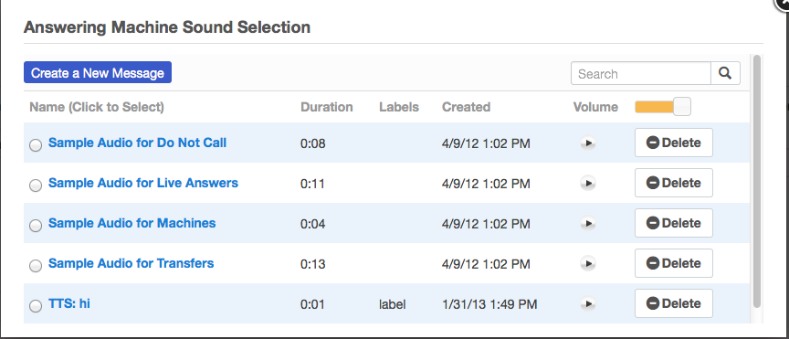Play the Sample Audio for Live Answers preview
The height and width of the screenshot is (339, 789).
tap(588, 183)
